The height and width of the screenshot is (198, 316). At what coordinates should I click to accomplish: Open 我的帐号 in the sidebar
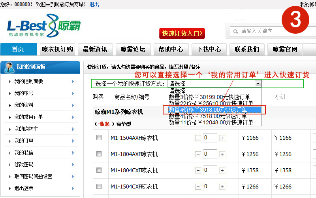click(24, 93)
